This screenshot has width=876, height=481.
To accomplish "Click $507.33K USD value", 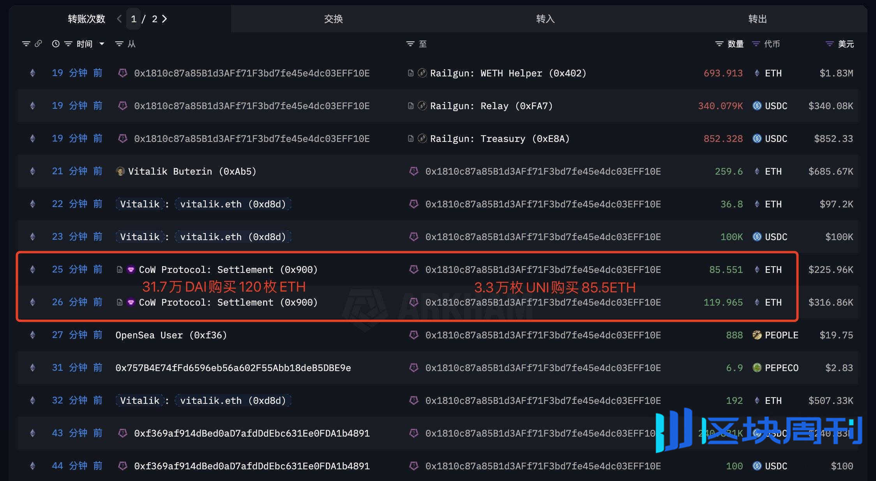I will click(x=831, y=401).
